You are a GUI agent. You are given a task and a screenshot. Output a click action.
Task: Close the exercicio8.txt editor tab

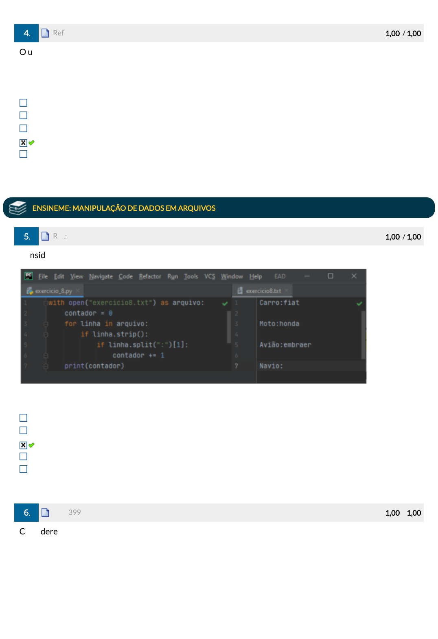coord(287,291)
